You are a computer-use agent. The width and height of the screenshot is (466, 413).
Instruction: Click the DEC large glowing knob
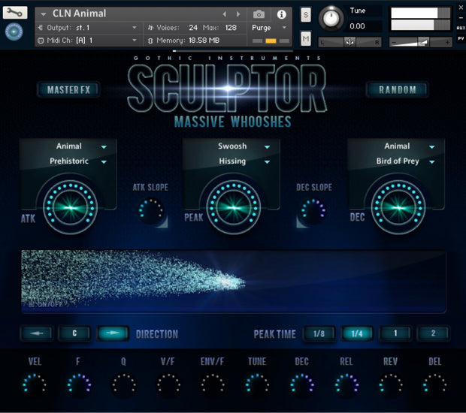398,207
